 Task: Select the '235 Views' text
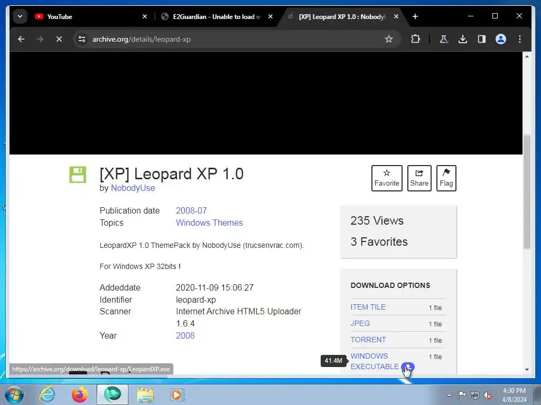pyautogui.click(x=377, y=220)
